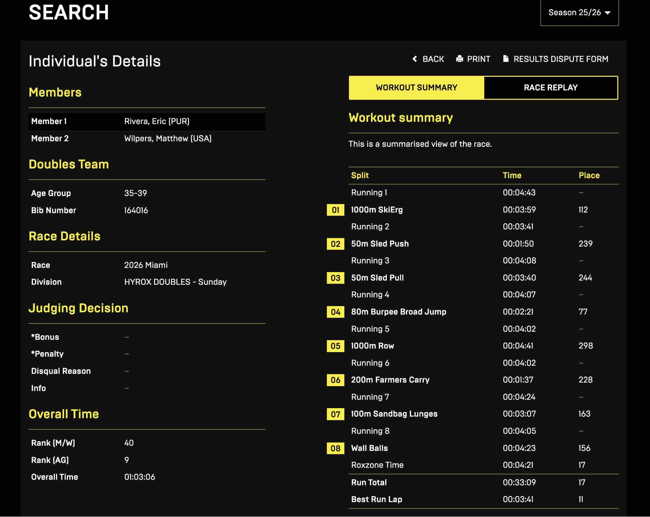Open the Results Dispute Form link

point(560,59)
